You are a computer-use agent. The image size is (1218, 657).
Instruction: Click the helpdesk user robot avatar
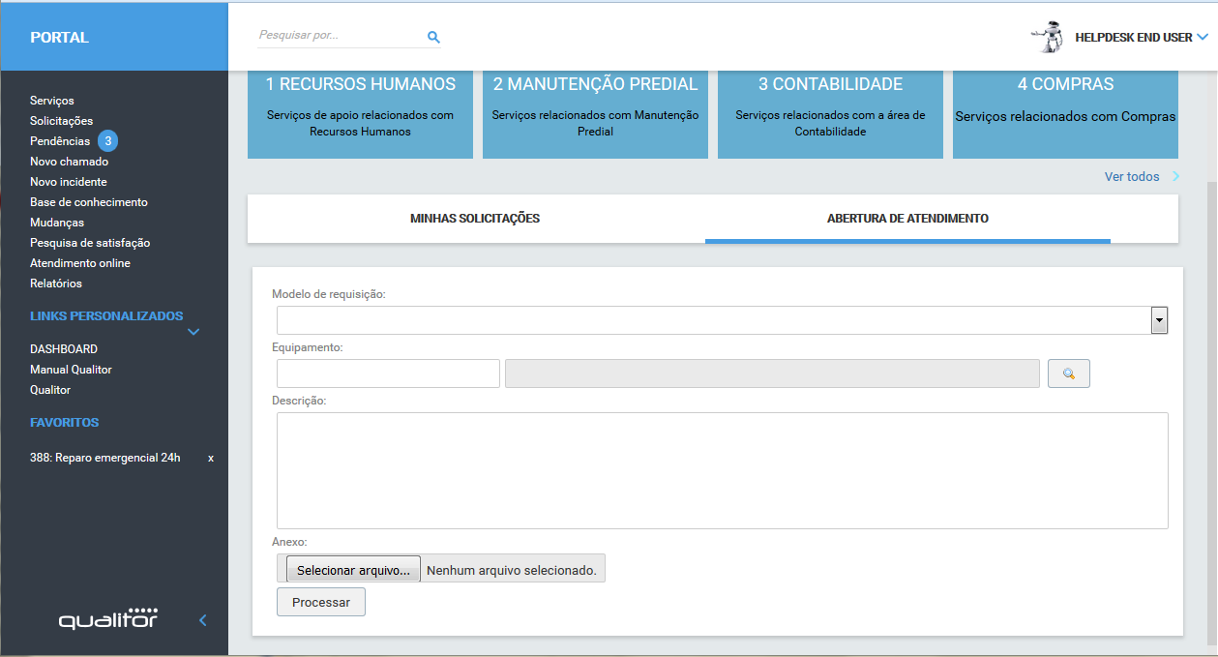[1048, 38]
